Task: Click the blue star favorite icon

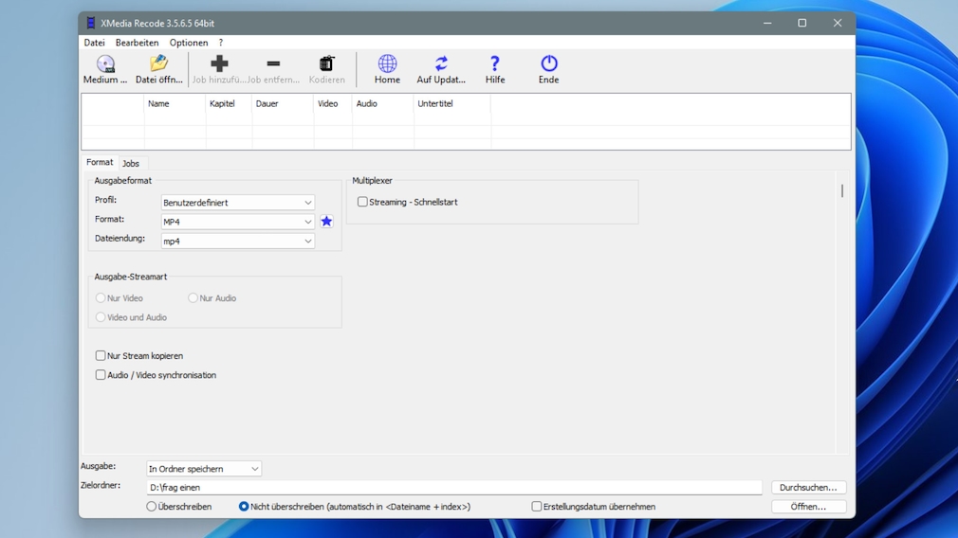Action: point(326,222)
